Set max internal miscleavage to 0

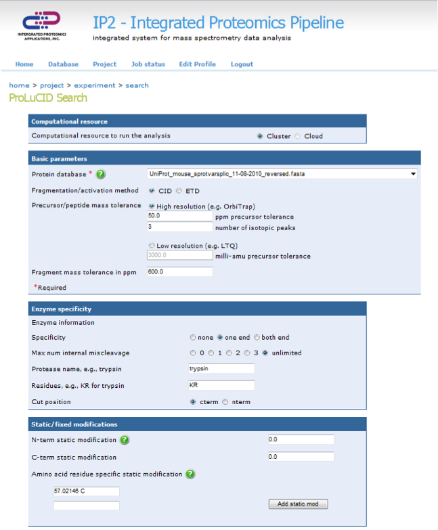click(193, 353)
